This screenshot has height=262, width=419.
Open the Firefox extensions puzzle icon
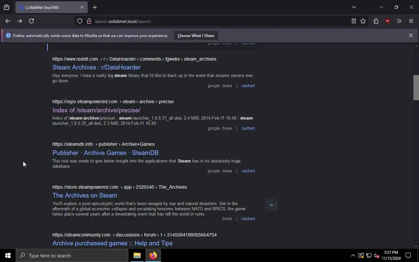[x=376, y=21]
